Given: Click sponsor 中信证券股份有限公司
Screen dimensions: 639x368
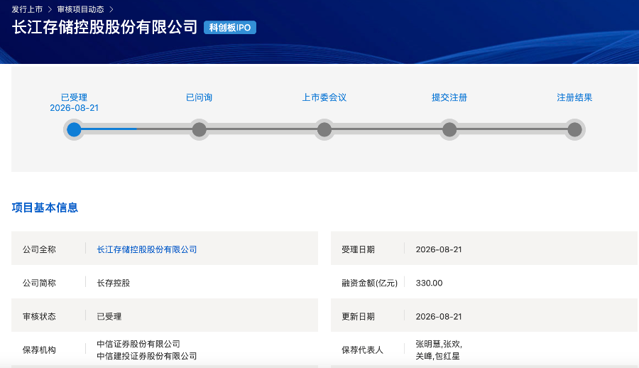Looking at the screenshot, I should point(138,344).
